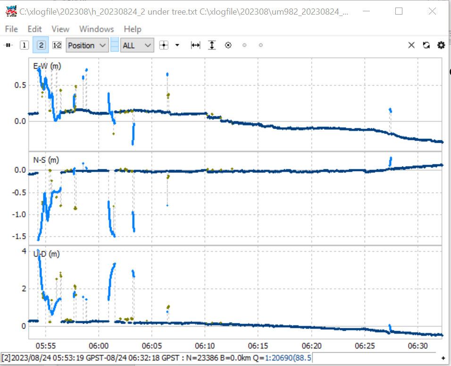Expand the arrow next to the center origin icon
Screen dimensions: 451x366
[x=177, y=45]
